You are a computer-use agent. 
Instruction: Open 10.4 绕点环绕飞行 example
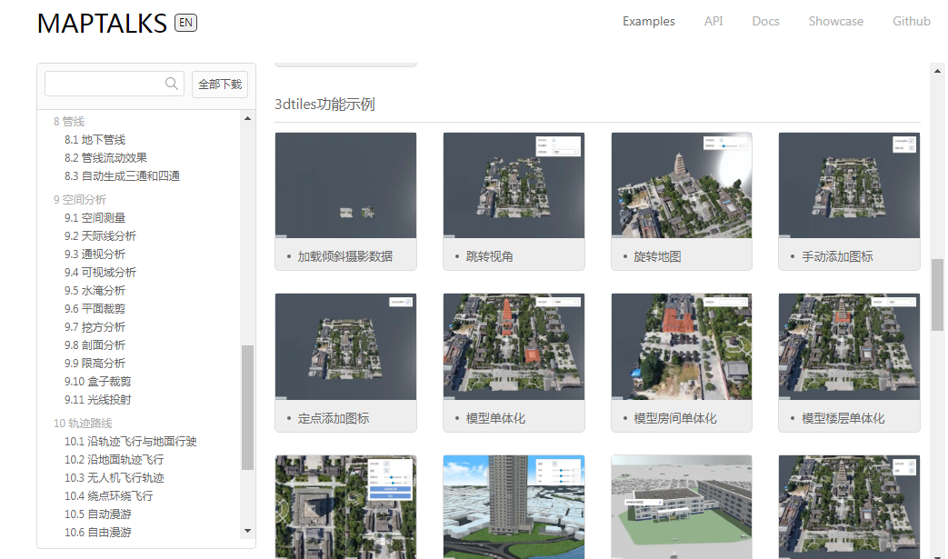click(x=109, y=495)
